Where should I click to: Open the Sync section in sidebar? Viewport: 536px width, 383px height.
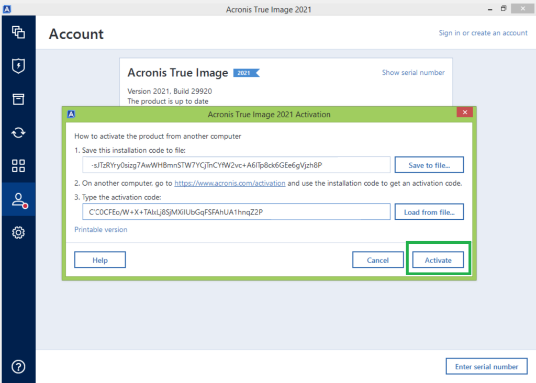[18, 132]
